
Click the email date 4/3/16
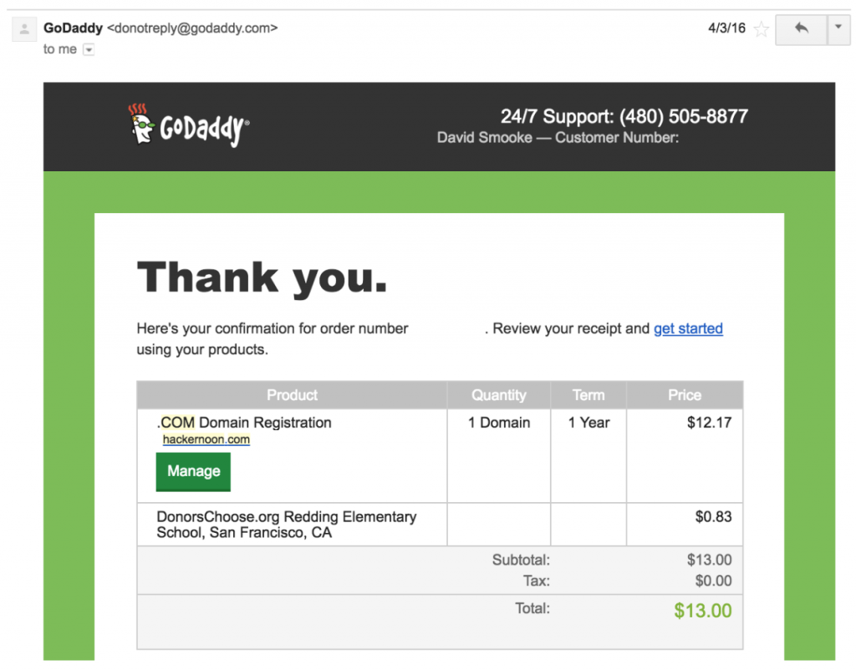click(x=726, y=28)
